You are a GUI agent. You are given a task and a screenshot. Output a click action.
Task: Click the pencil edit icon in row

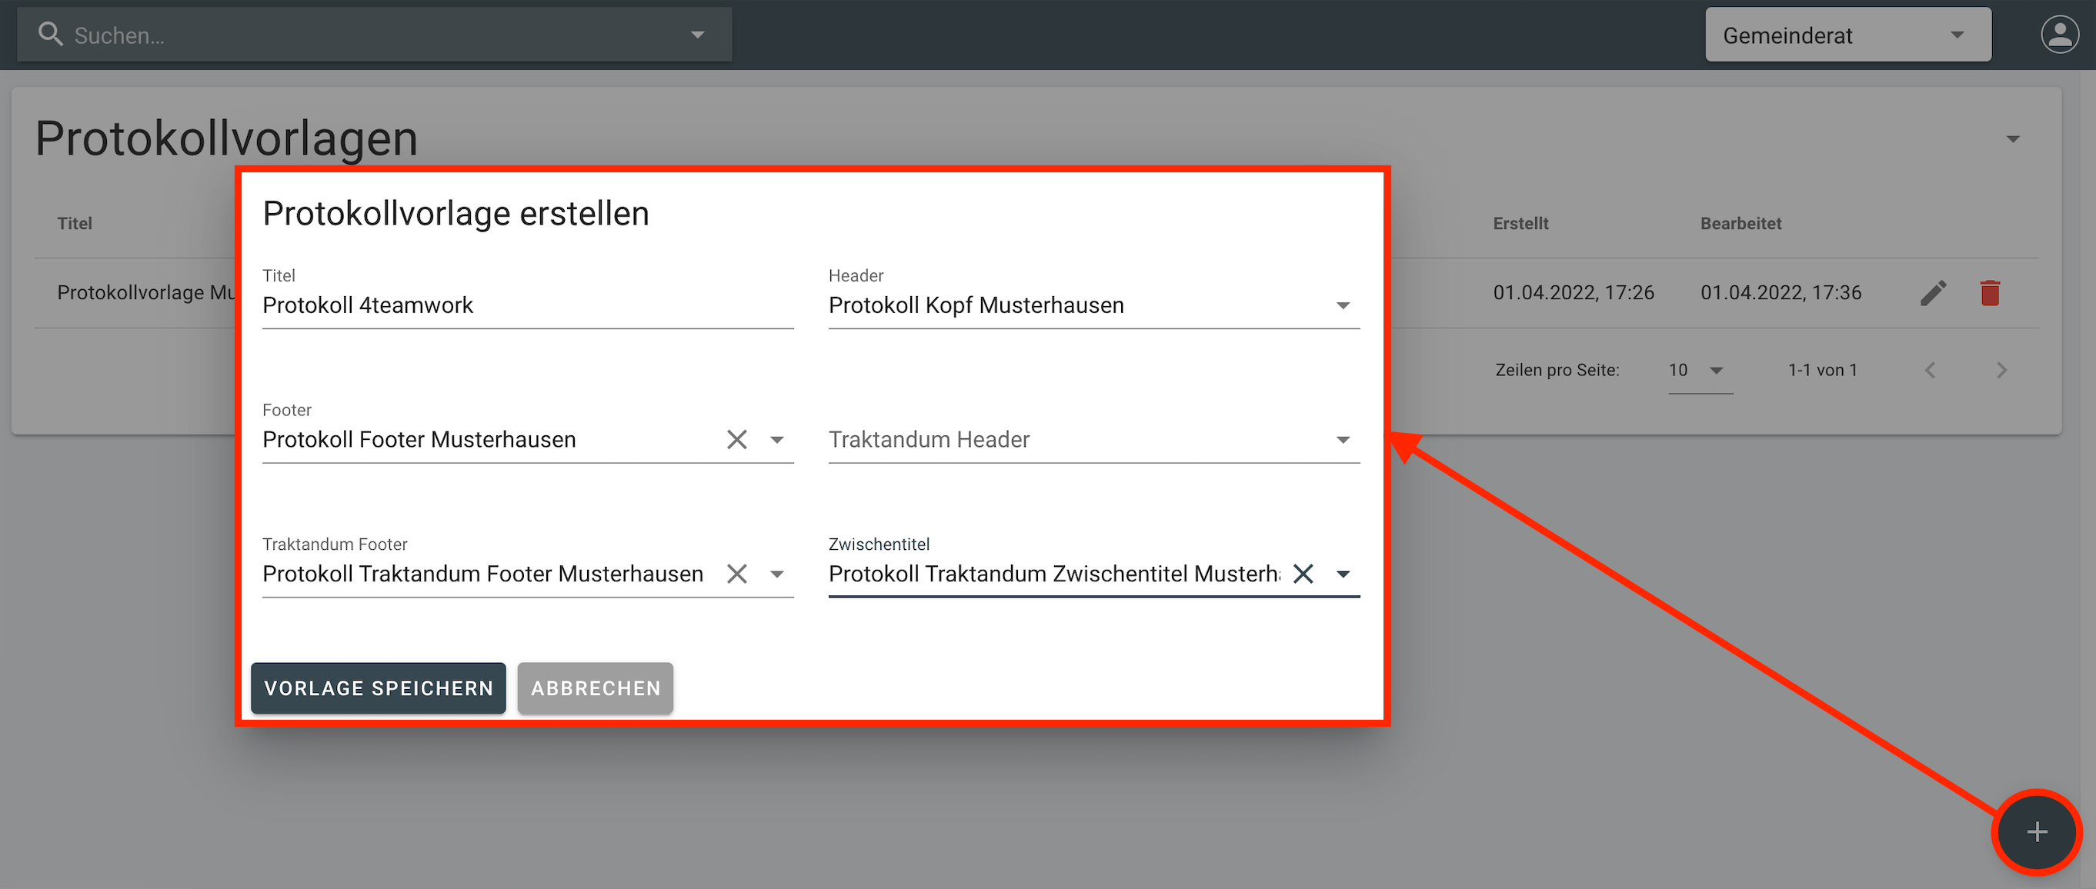(1934, 293)
